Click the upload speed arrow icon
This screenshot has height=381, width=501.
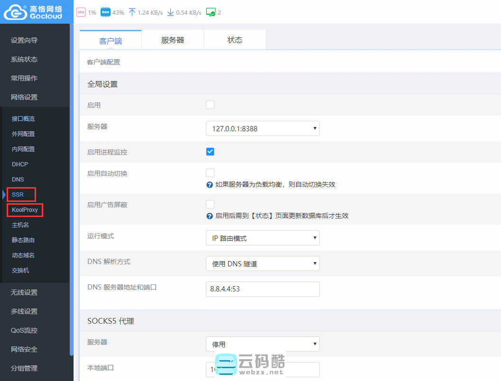(x=132, y=12)
